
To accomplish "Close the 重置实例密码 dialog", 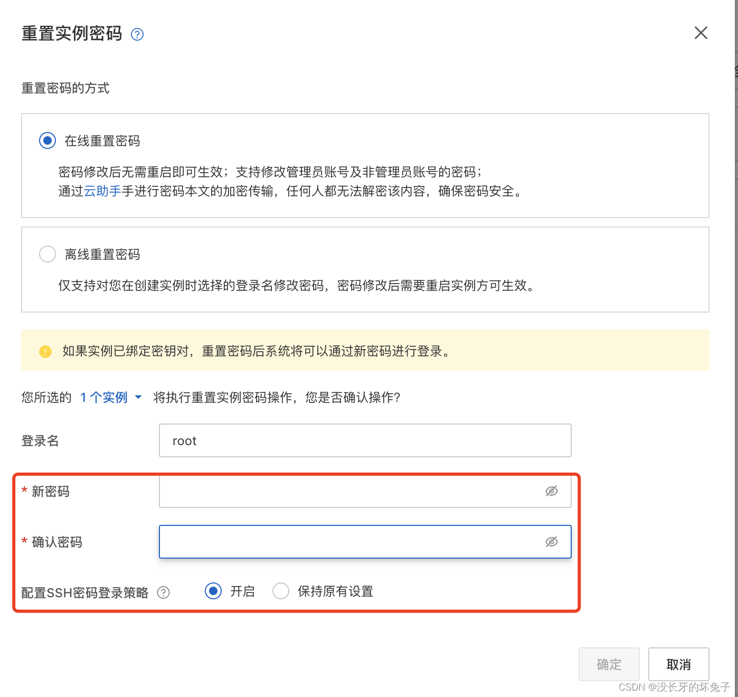I will coord(701,33).
